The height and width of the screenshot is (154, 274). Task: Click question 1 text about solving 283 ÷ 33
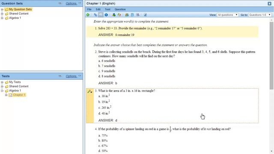pyautogui.click(x=150, y=28)
